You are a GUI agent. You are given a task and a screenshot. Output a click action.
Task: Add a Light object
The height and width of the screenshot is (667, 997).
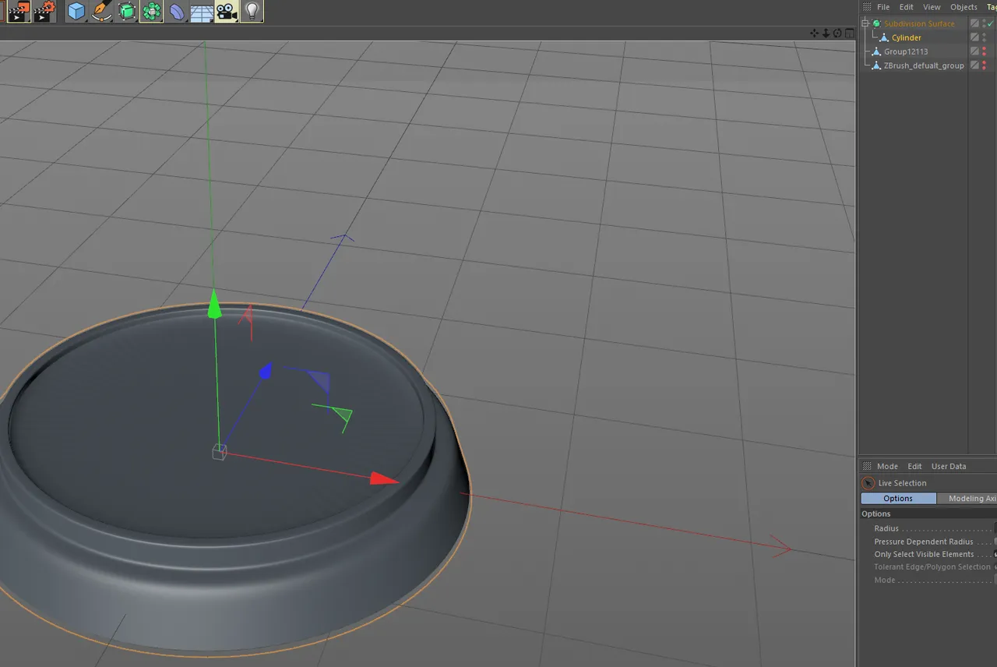pyautogui.click(x=252, y=11)
